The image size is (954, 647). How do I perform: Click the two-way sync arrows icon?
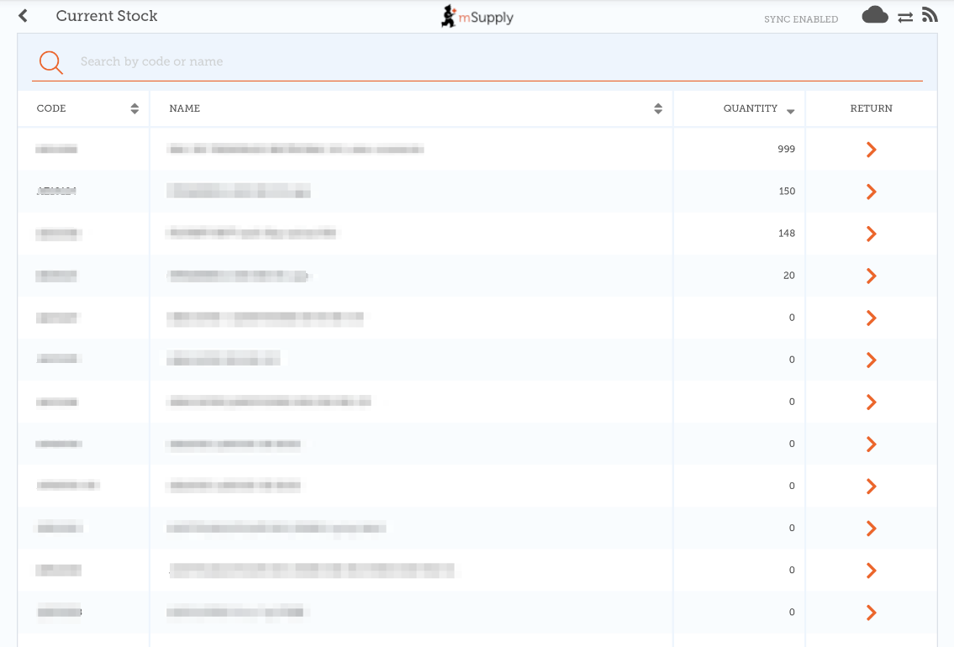pos(905,17)
